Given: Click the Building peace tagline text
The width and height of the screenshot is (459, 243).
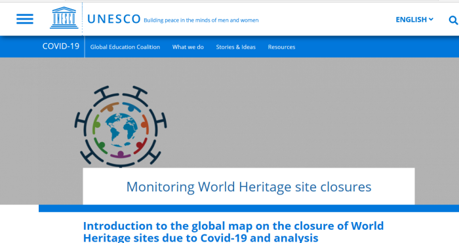Looking at the screenshot, I should (x=201, y=20).
